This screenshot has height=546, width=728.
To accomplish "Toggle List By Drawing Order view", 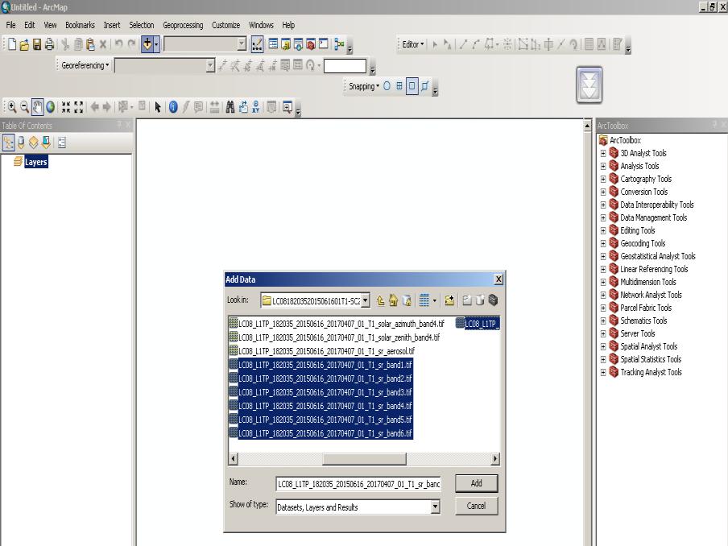I will click(8, 143).
